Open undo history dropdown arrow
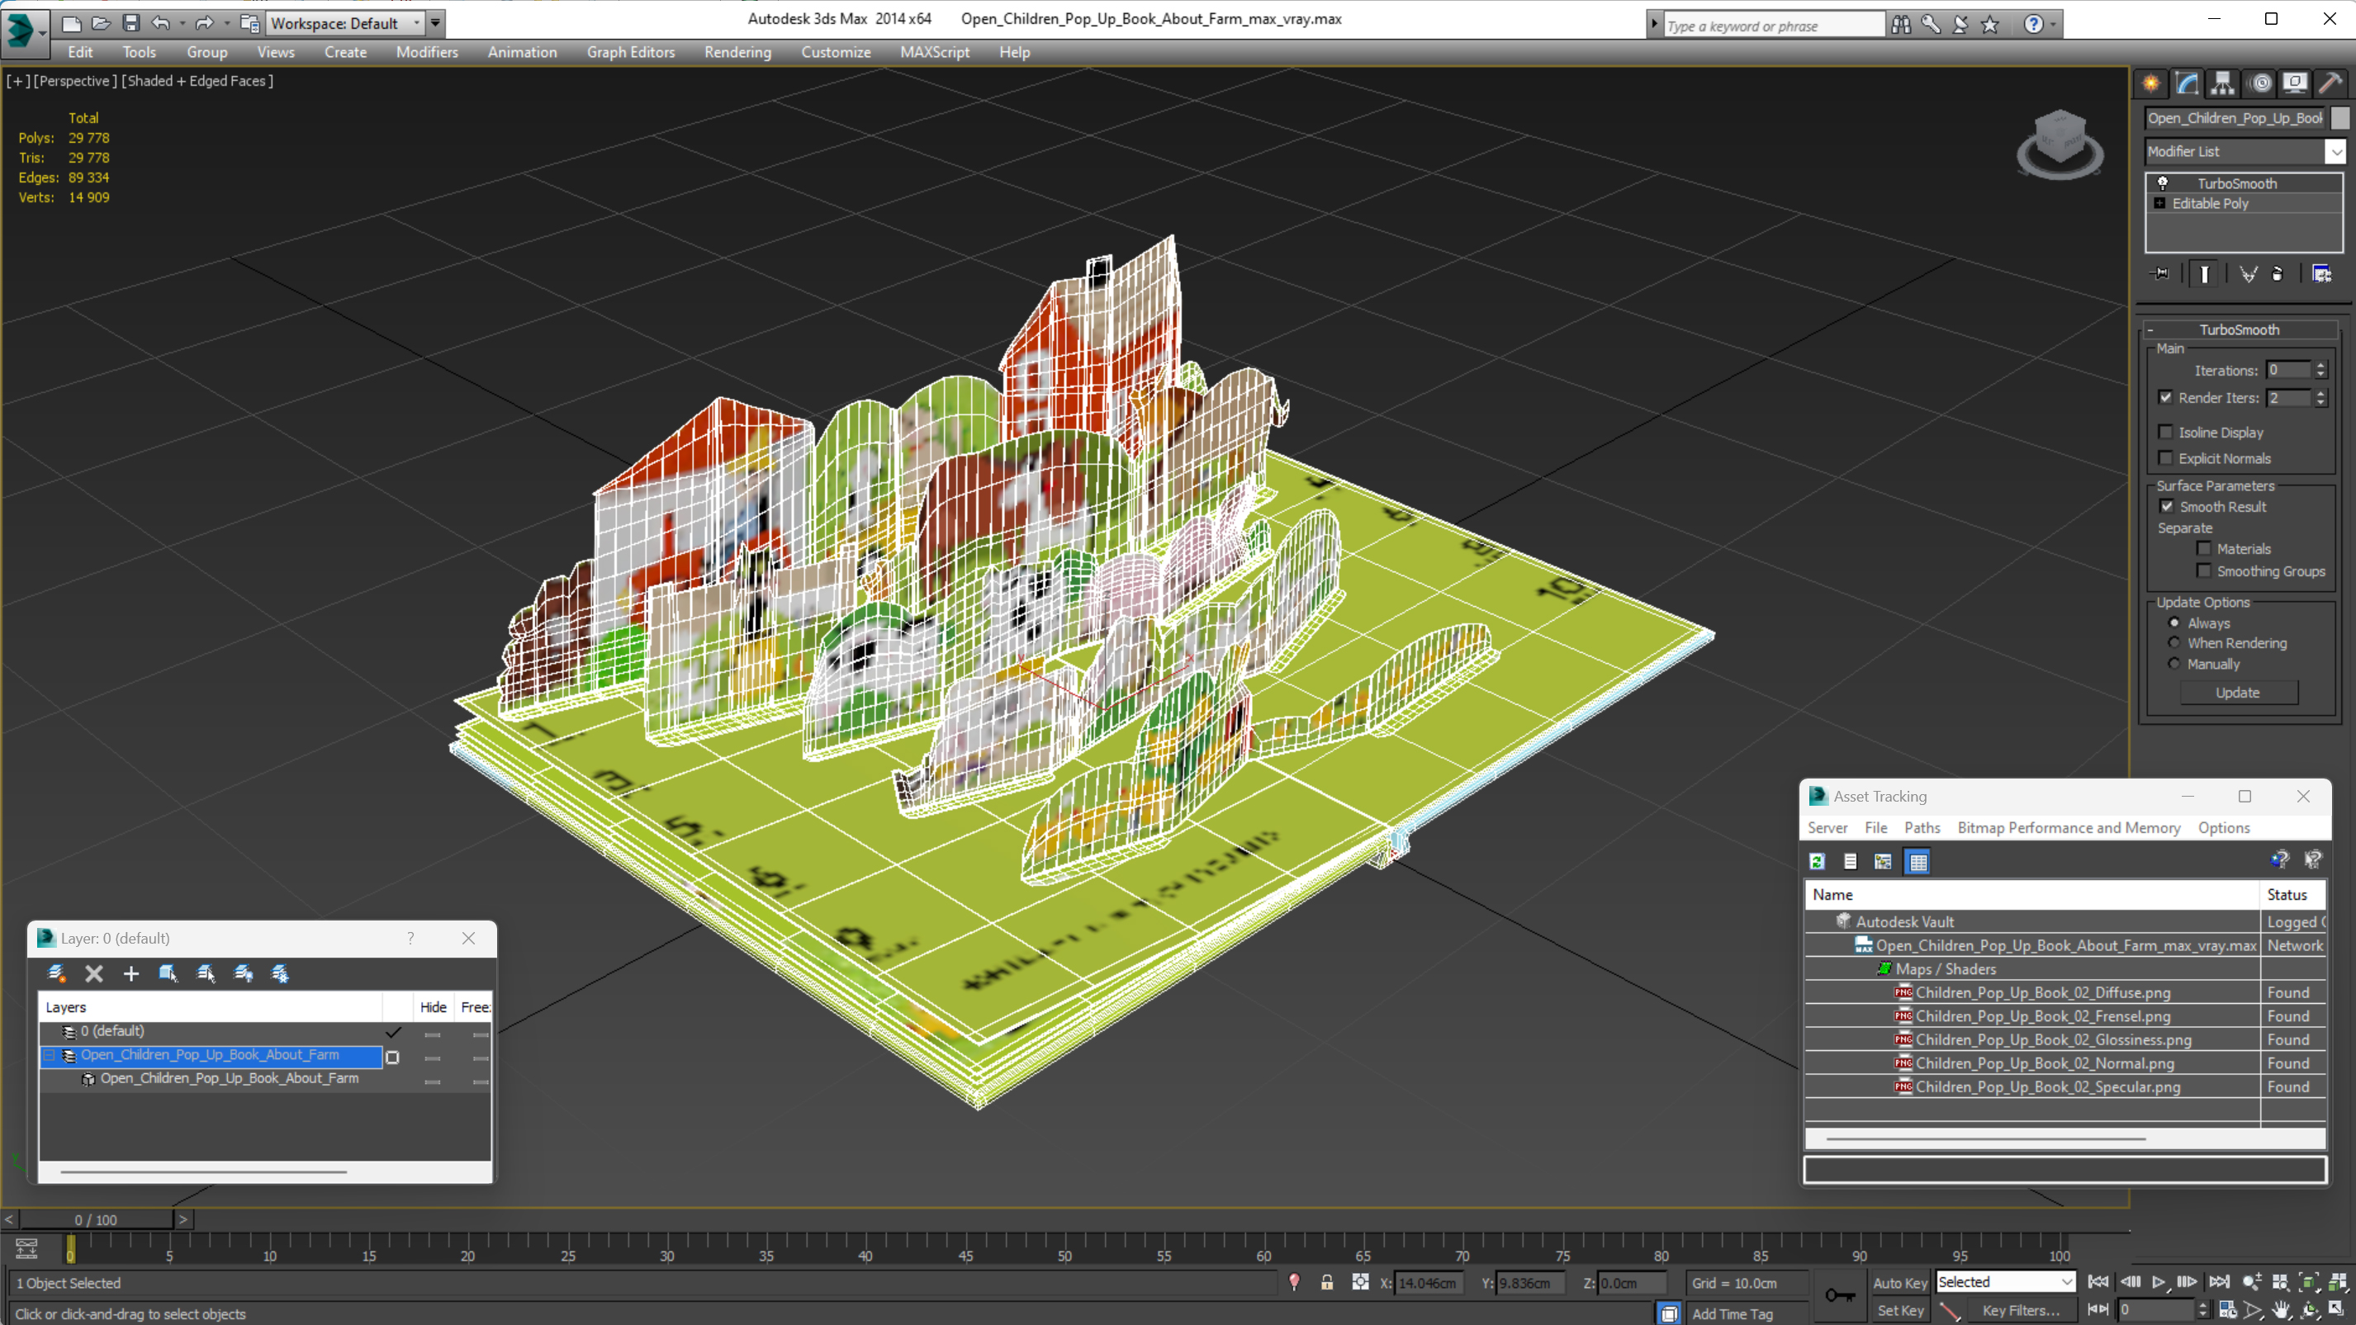The width and height of the screenshot is (2356, 1325). (x=182, y=23)
